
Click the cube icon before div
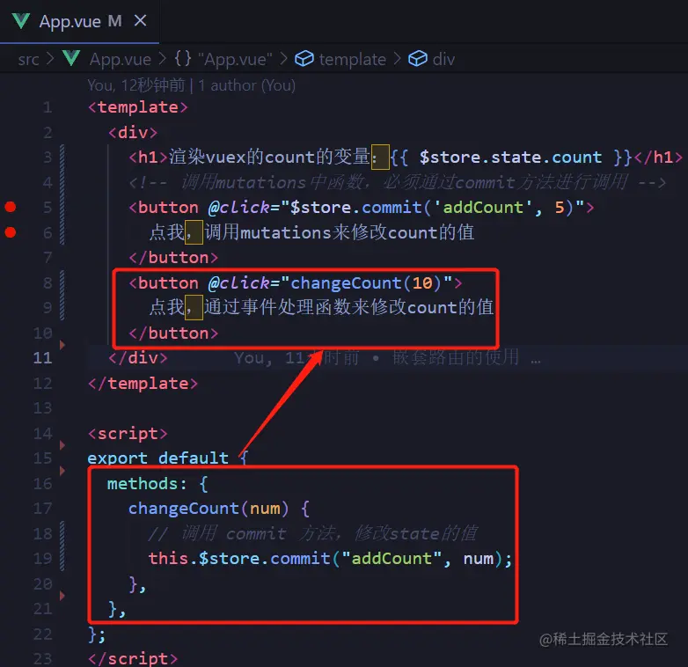point(418,58)
